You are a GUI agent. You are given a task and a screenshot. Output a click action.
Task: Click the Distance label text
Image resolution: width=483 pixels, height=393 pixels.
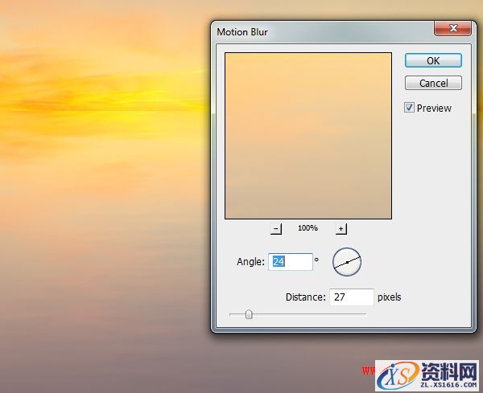coord(305,297)
